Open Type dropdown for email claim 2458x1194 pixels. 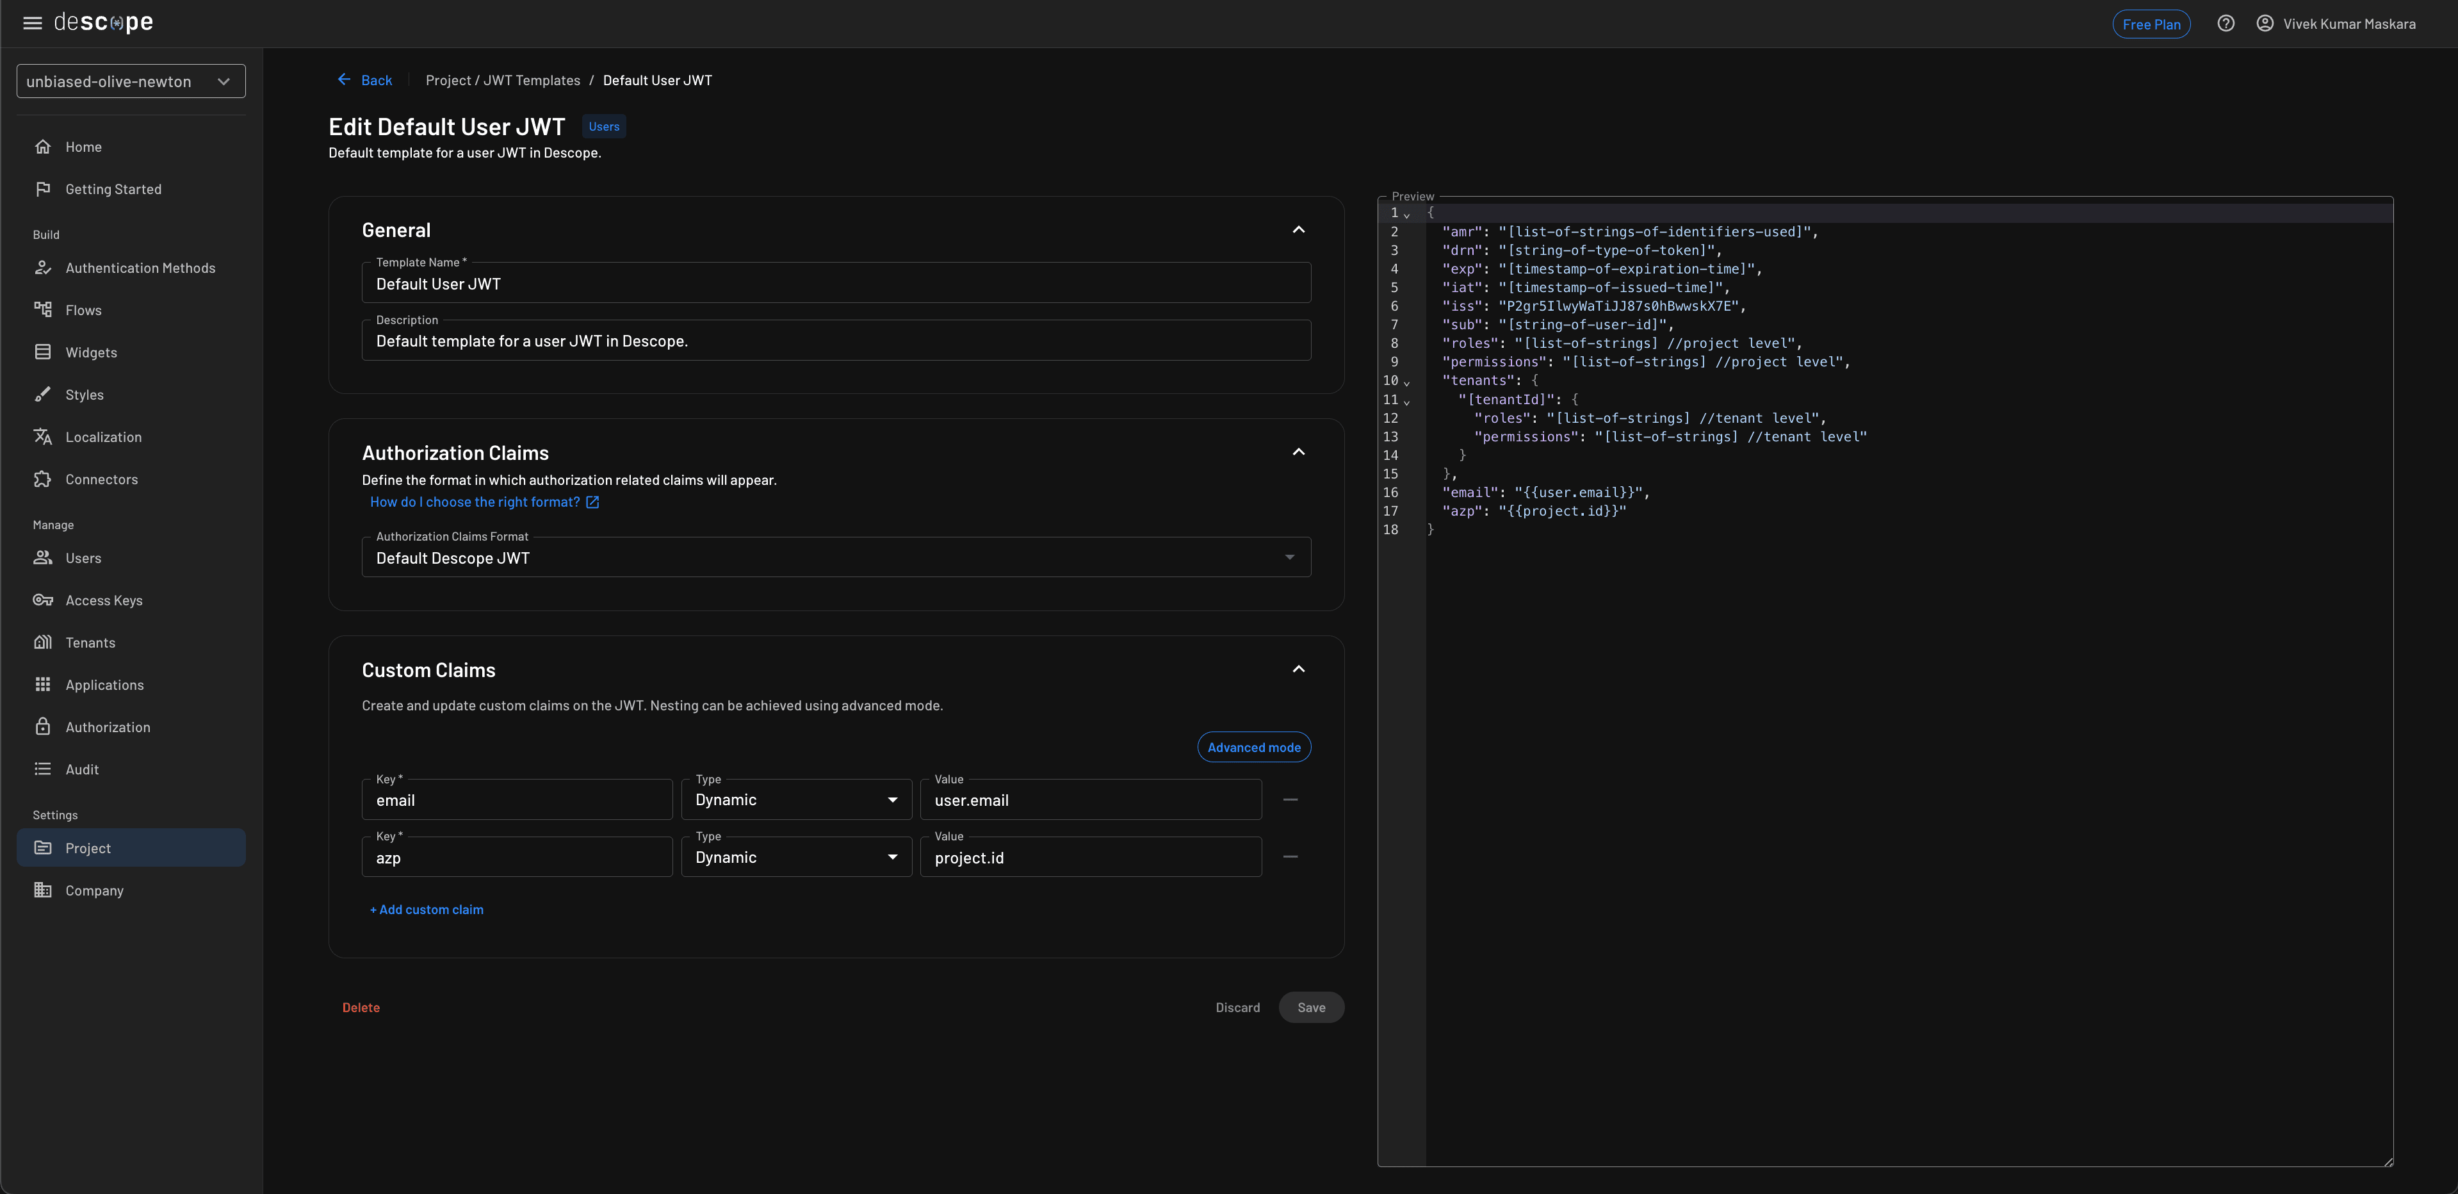point(796,800)
